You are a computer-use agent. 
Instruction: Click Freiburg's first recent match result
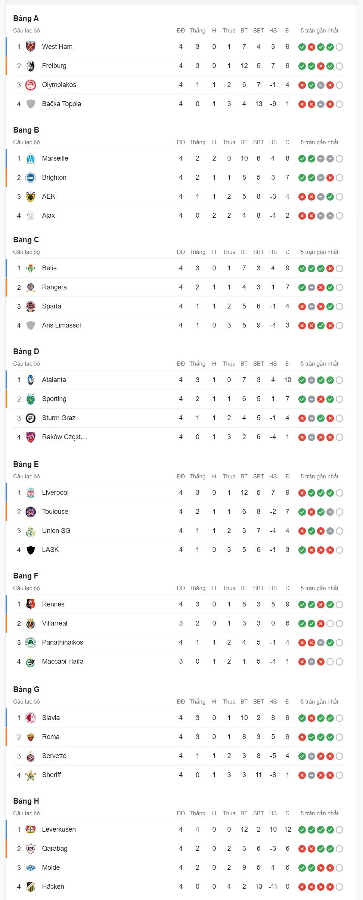(x=302, y=66)
